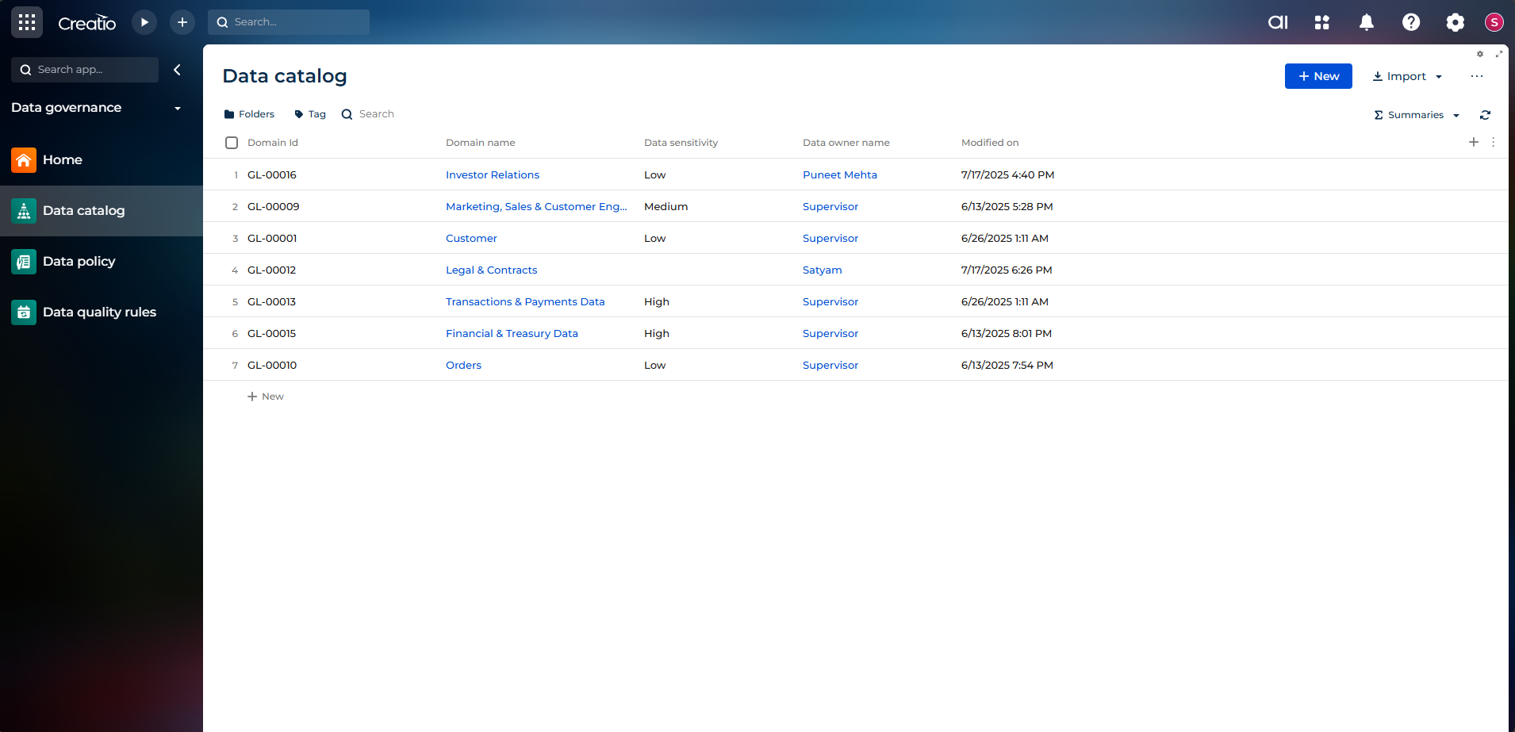Expand the Data governance workplace dropdown
The width and height of the screenshot is (1515, 732).
(177, 109)
